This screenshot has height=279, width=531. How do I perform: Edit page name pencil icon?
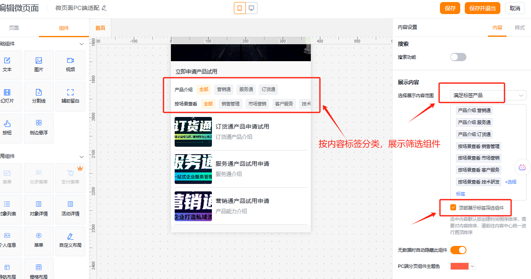click(x=104, y=8)
